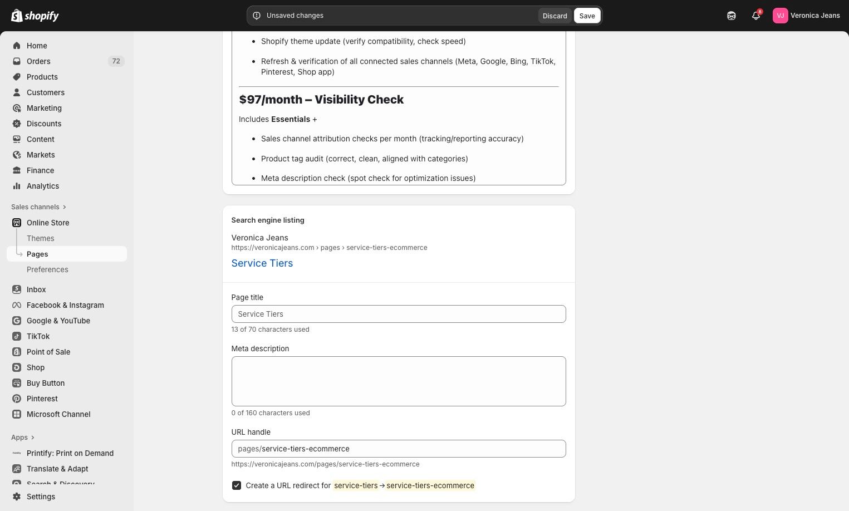Uncheck the Create a URL redirect checkbox
The width and height of the screenshot is (849, 511).
(237, 485)
